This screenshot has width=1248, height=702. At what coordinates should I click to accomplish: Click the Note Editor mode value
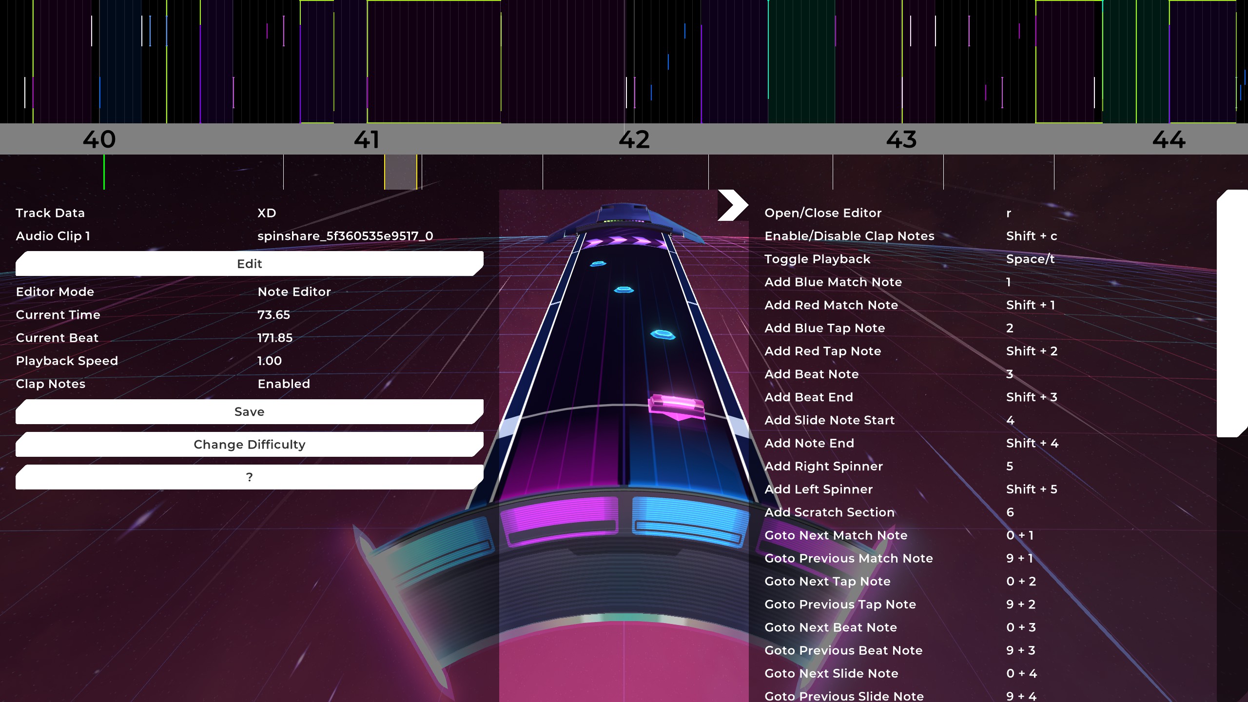(x=294, y=292)
